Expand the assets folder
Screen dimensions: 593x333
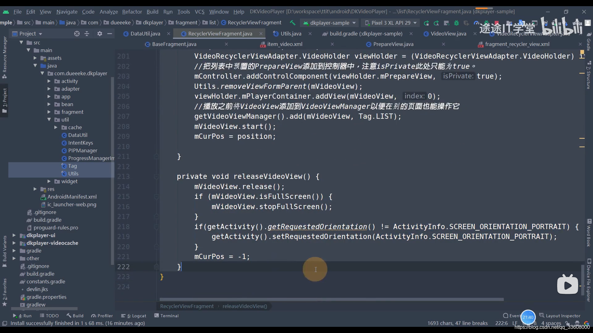(x=35, y=58)
